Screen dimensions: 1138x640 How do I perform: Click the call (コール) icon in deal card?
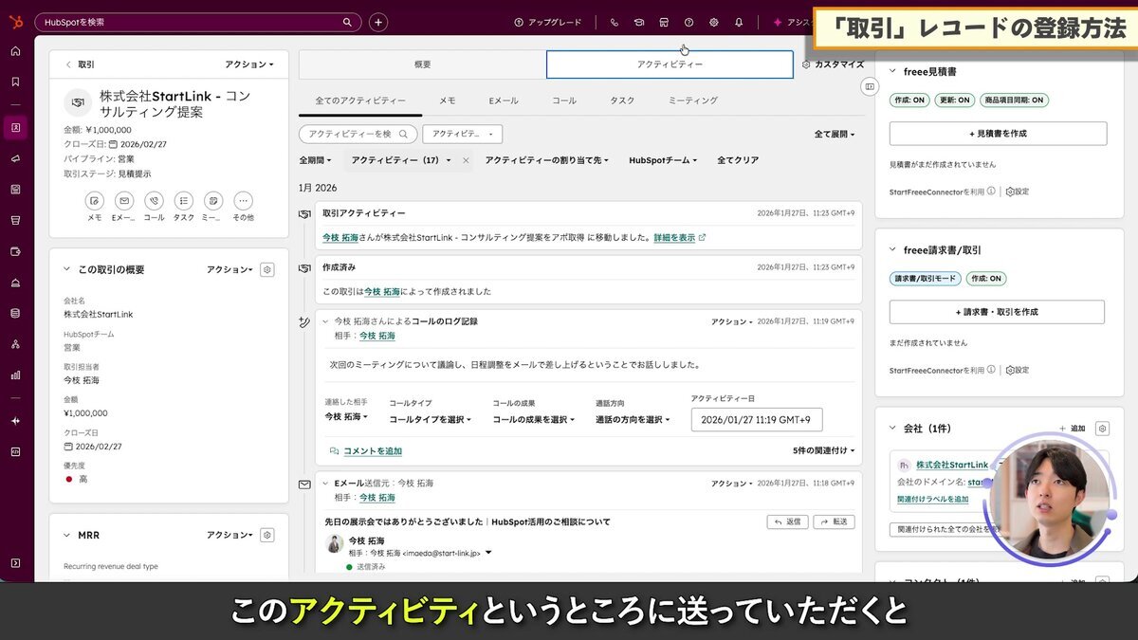pos(154,201)
